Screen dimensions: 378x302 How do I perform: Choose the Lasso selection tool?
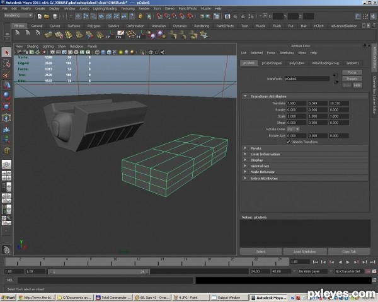click(6, 64)
